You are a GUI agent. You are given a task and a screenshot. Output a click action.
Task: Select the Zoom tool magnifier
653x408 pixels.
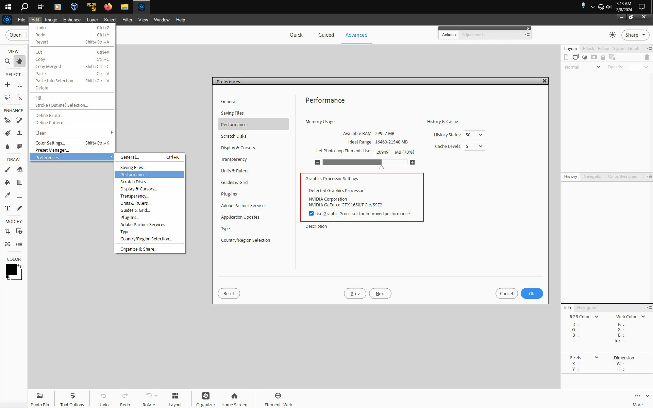(x=7, y=61)
